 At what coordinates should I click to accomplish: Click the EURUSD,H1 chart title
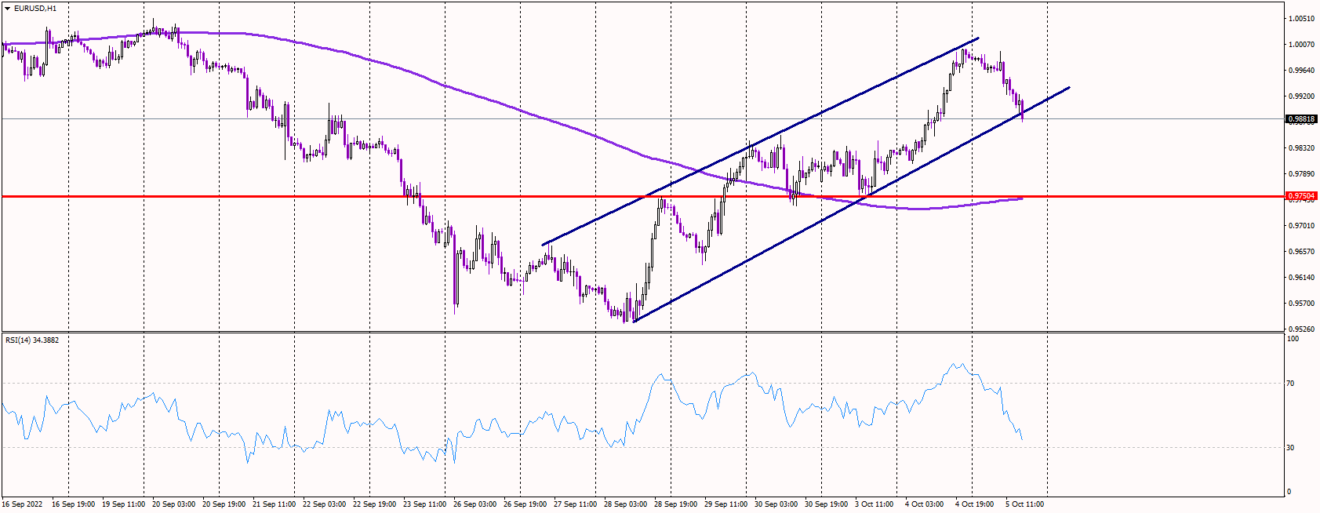(x=35, y=9)
